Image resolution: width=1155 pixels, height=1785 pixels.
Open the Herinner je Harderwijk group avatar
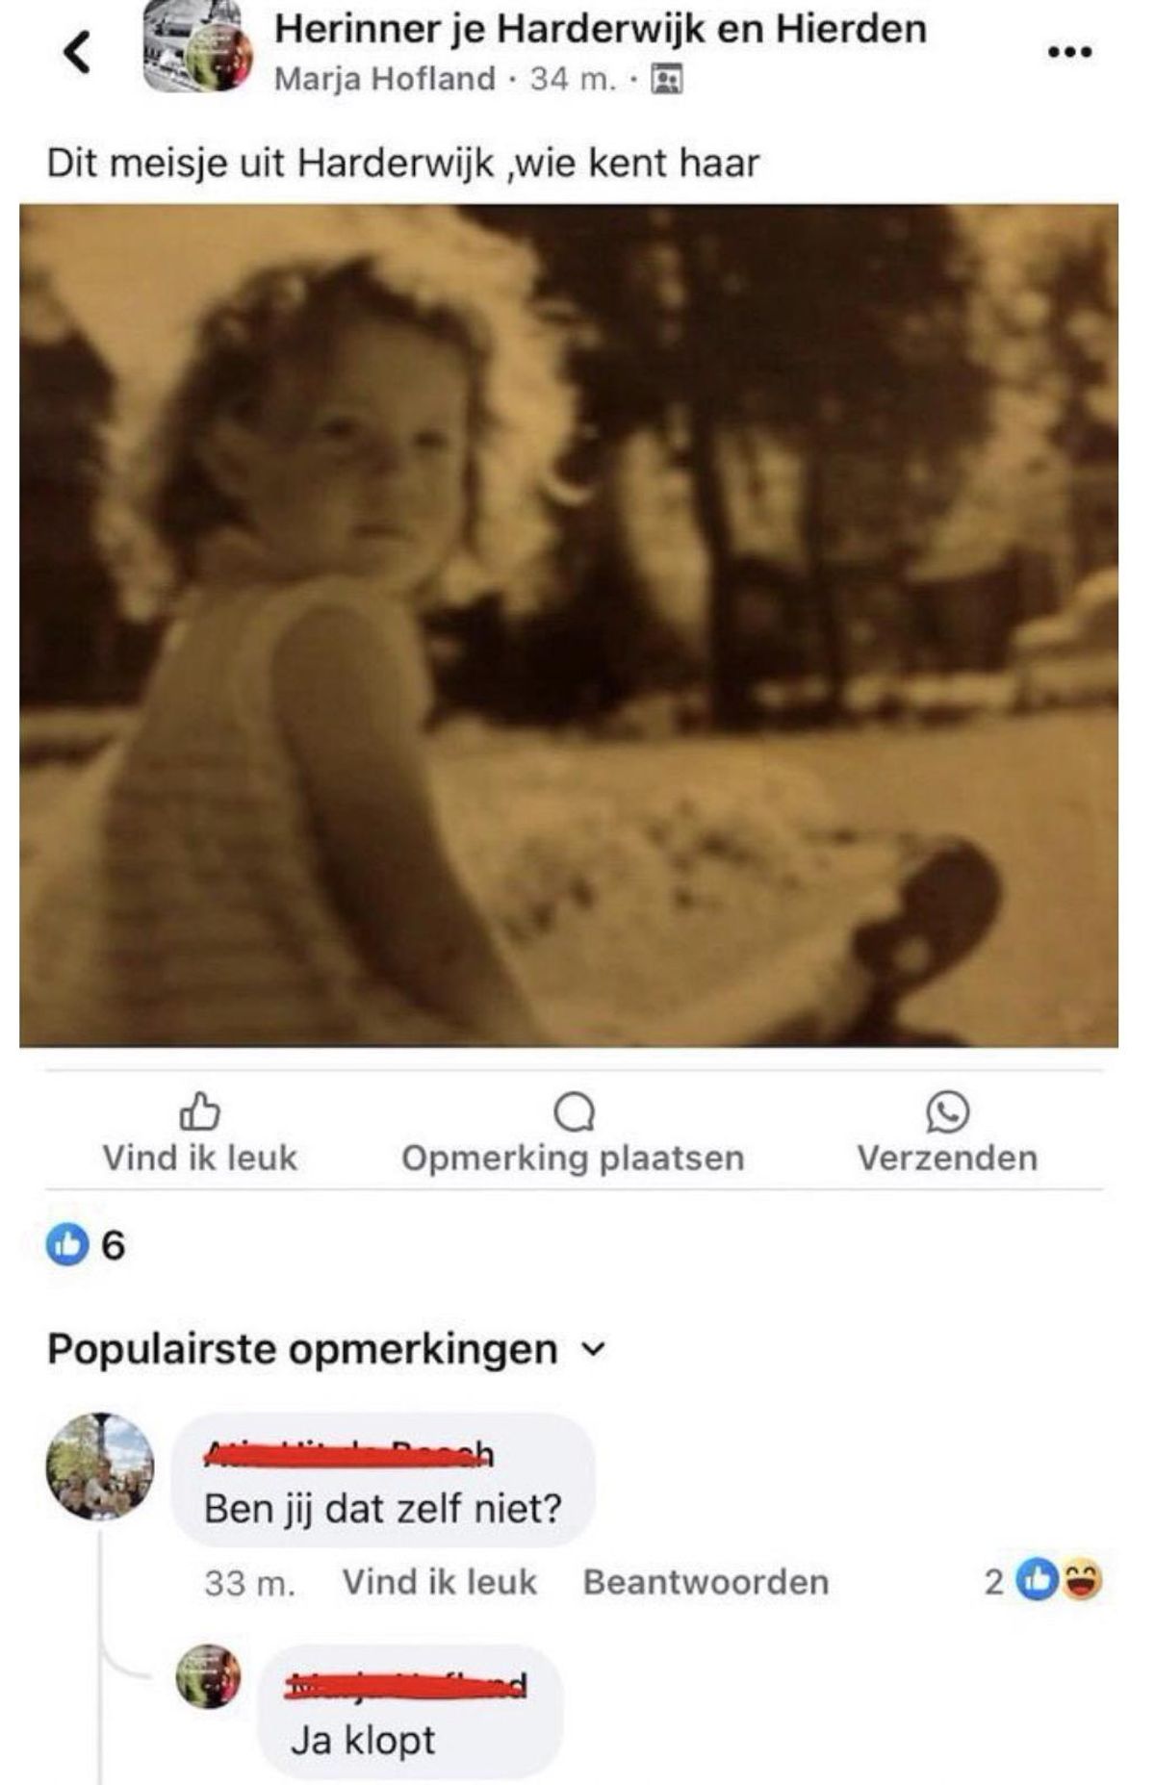pos(197,48)
